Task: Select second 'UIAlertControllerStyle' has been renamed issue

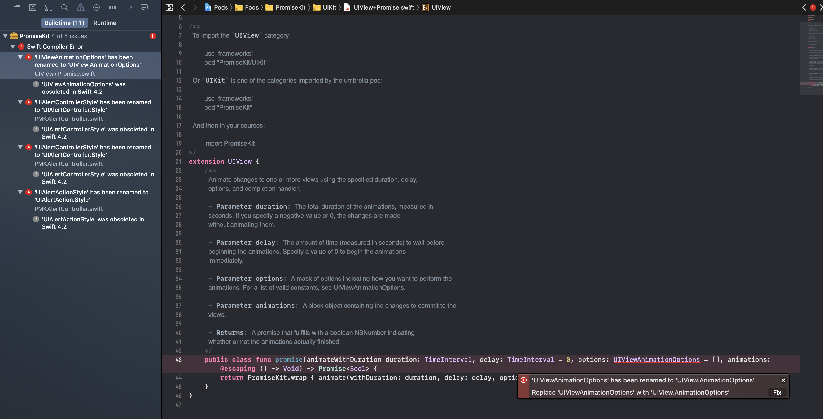Action: pos(81,155)
